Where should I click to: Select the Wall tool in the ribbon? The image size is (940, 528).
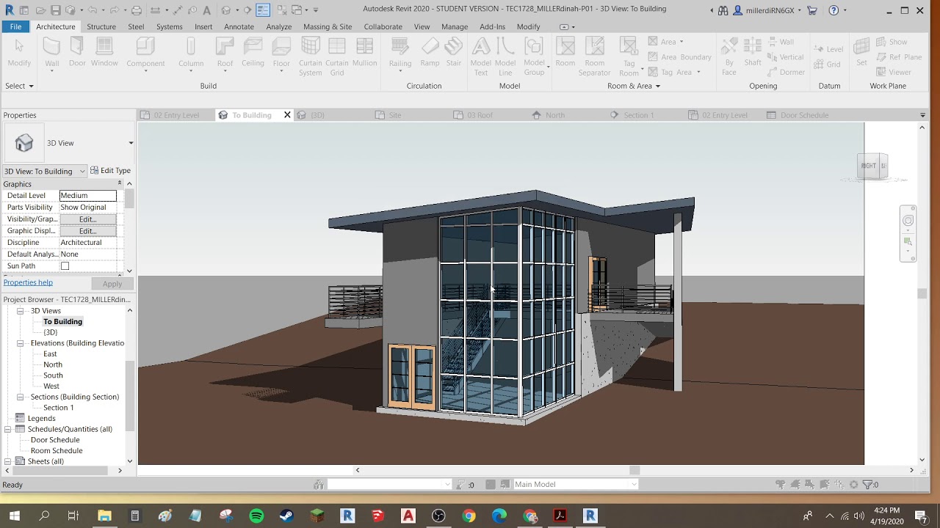51,53
